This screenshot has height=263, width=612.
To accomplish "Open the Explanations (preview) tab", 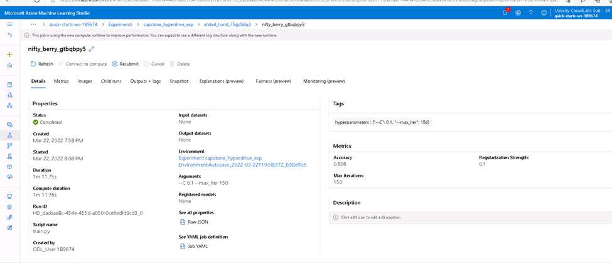I will 222,81.
